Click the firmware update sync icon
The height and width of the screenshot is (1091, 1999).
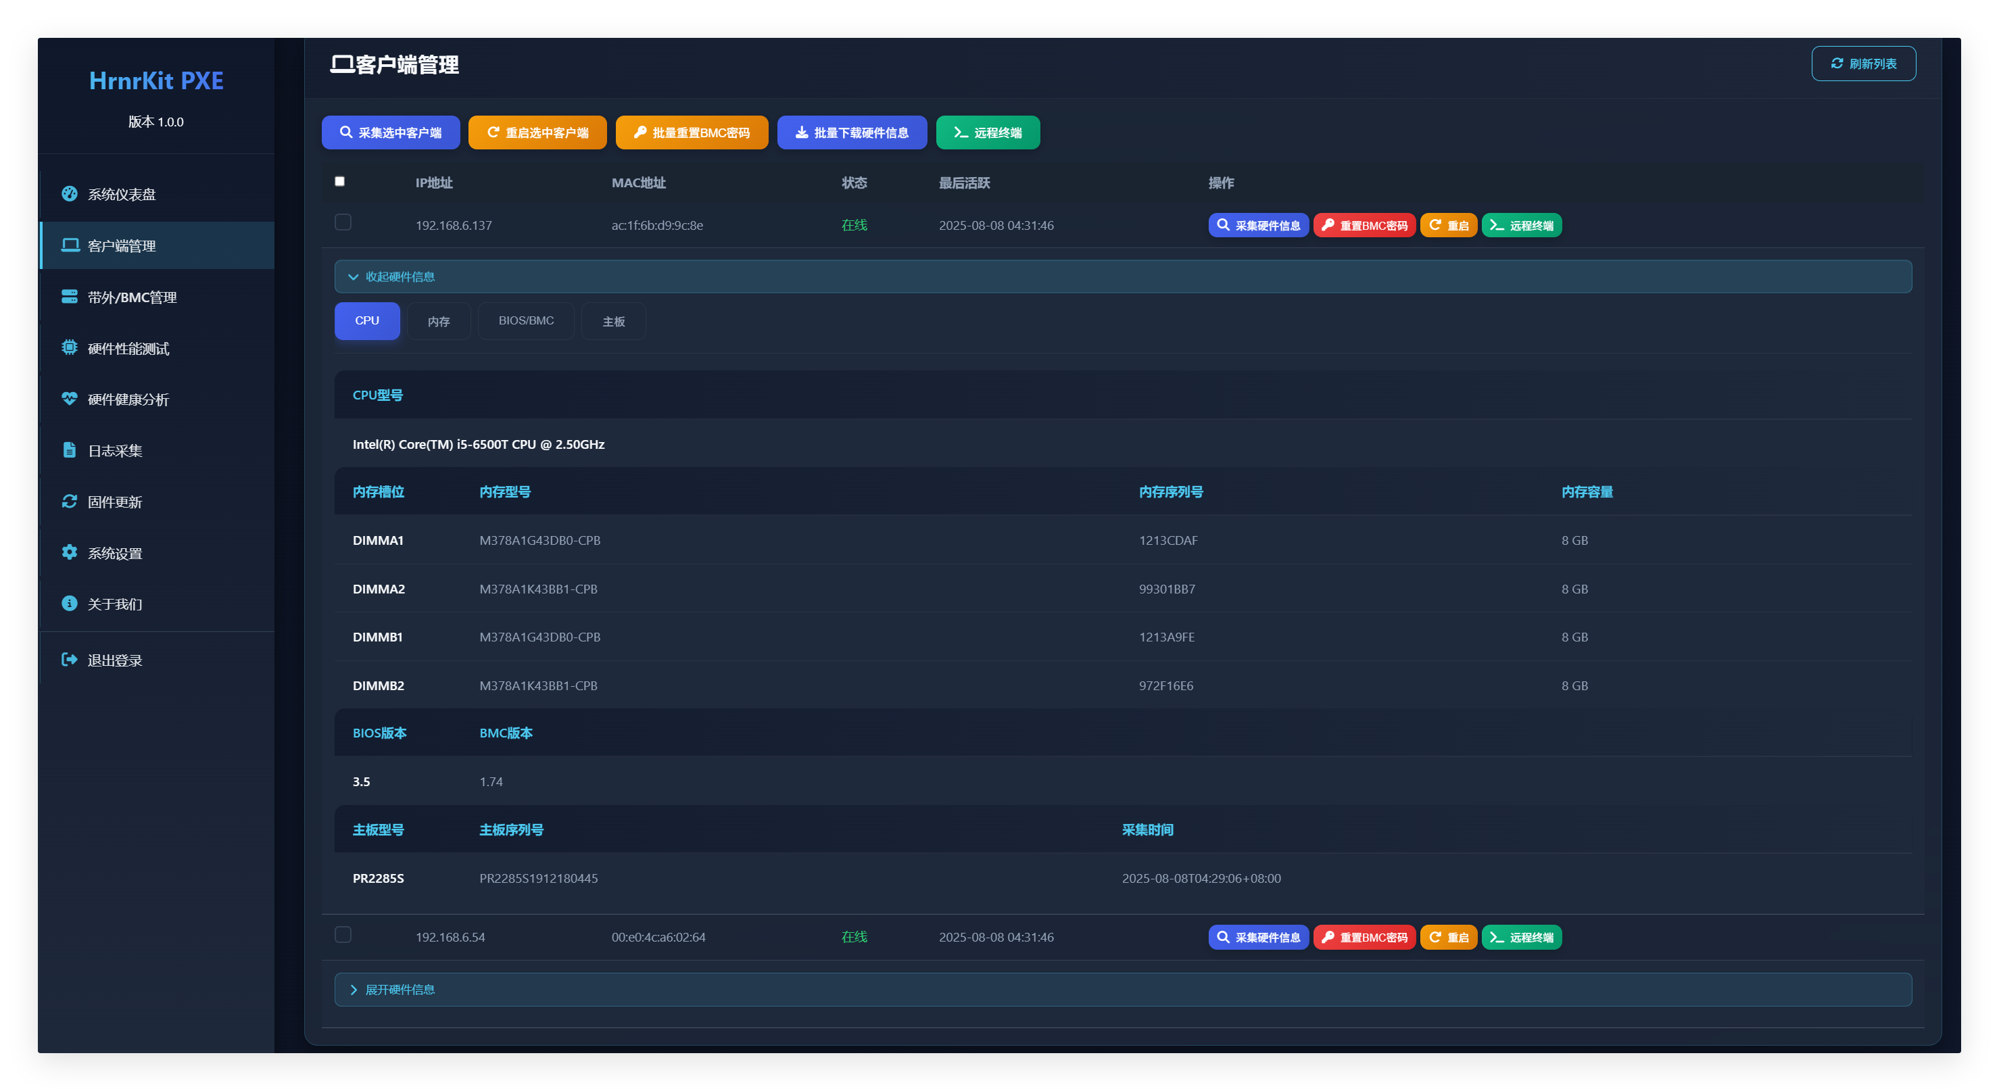[x=69, y=502]
